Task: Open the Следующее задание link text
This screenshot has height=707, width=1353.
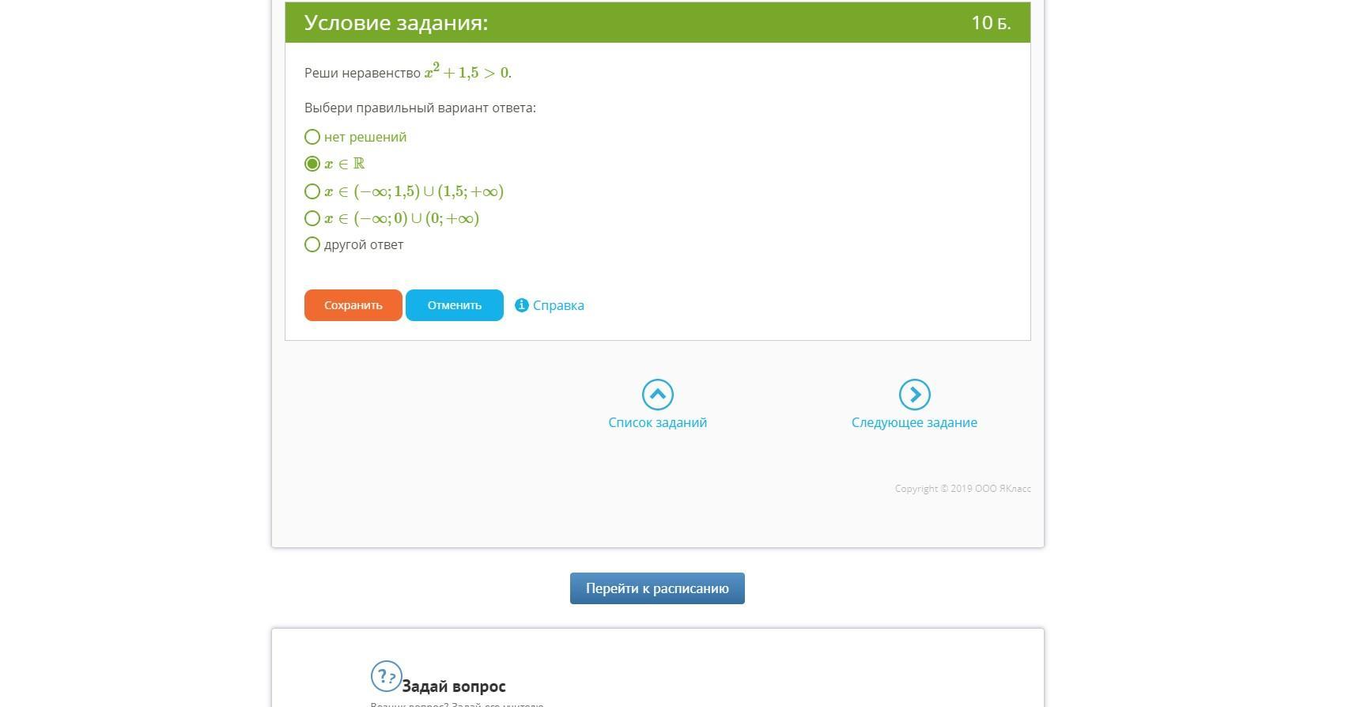Action: coord(914,422)
